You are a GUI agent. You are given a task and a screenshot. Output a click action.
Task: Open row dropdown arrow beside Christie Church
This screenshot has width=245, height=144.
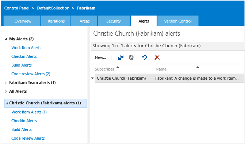(92, 78)
